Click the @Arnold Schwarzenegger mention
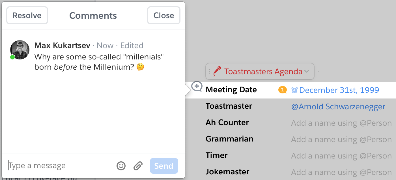The image size is (396, 180). 338,107
